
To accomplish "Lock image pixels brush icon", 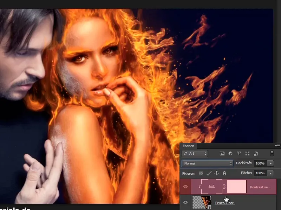I will pos(209,173).
